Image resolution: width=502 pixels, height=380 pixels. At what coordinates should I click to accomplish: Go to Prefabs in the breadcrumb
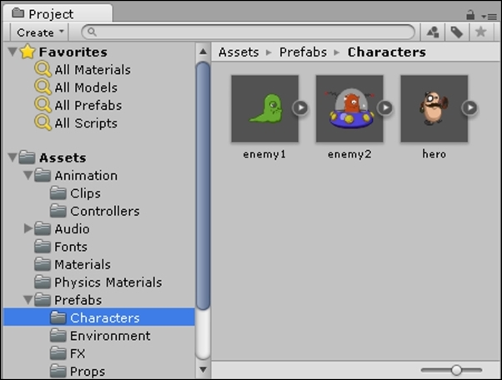point(303,52)
